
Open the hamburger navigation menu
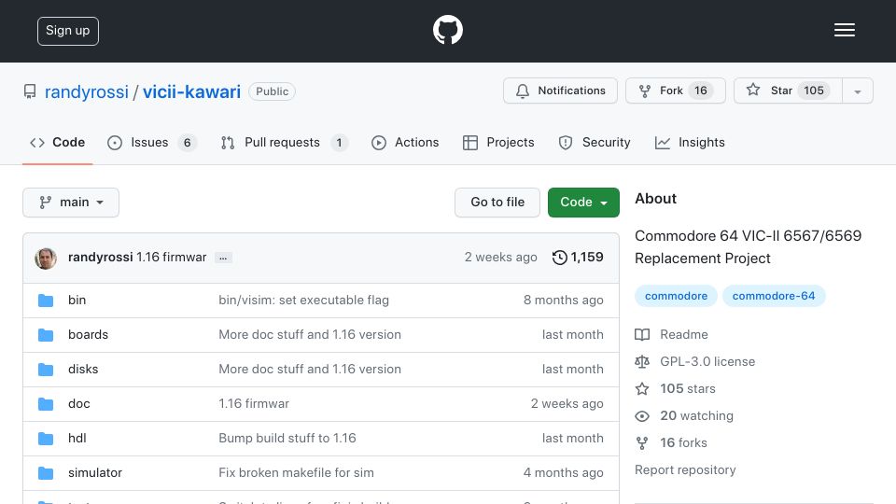pyautogui.click(x=844, y=30)
